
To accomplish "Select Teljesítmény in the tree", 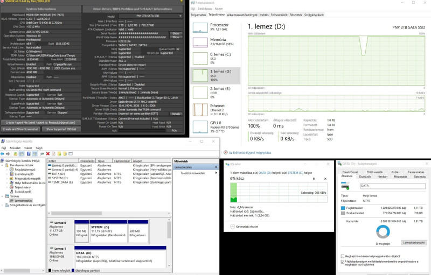I will pyautogui.click(x=23, y=187).
